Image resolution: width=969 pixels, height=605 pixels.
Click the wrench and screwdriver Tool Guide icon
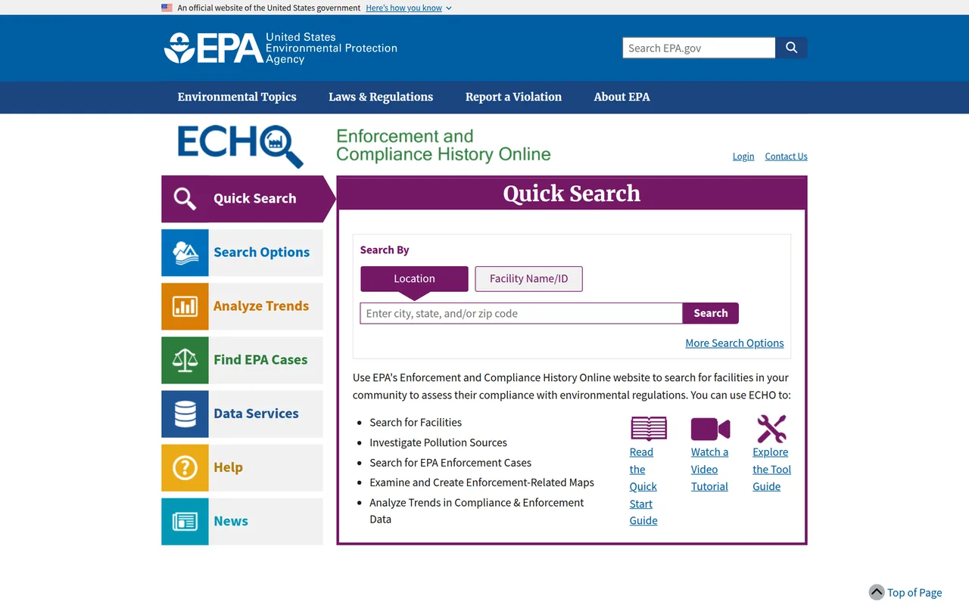click(771, 429)
